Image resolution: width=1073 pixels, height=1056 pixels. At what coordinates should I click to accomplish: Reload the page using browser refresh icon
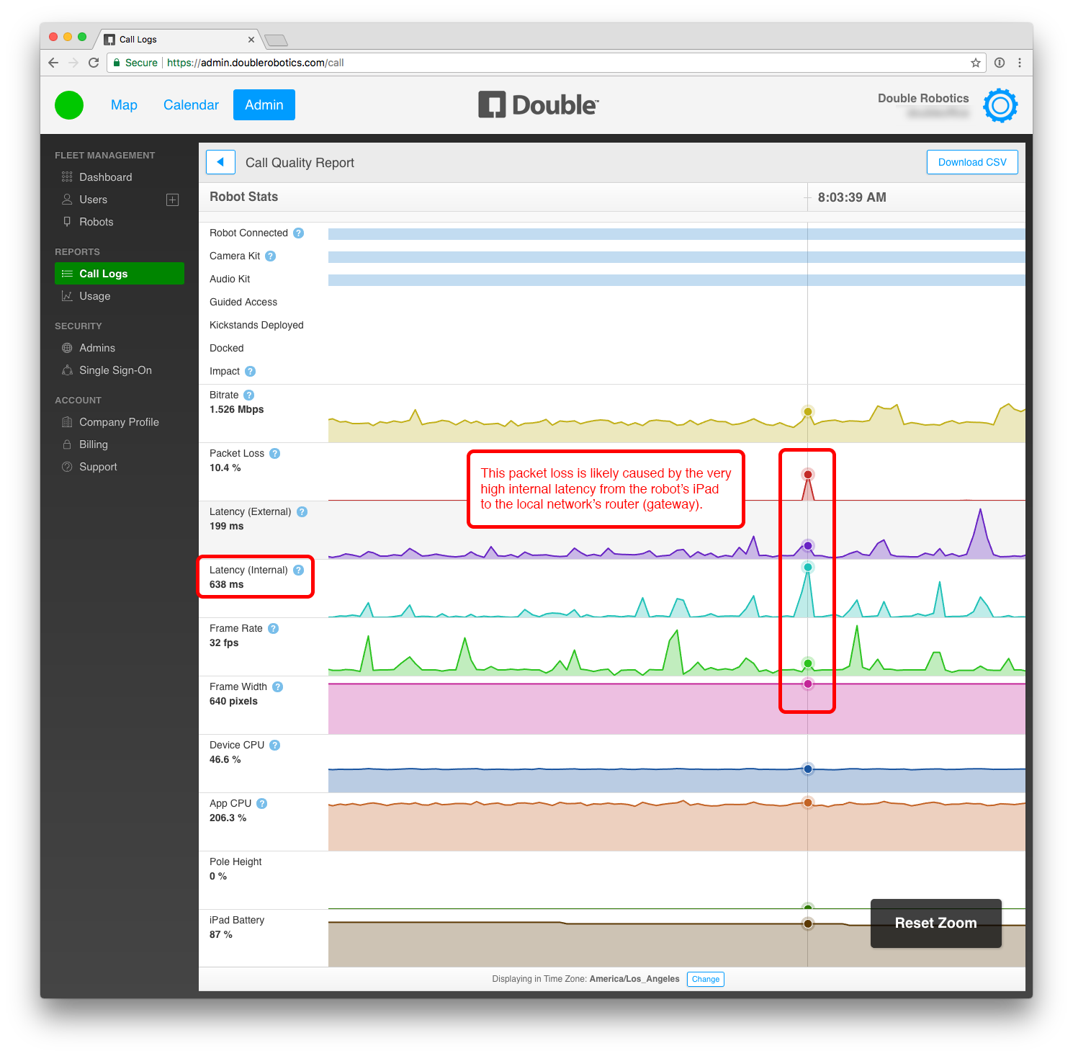pos(94,63)
